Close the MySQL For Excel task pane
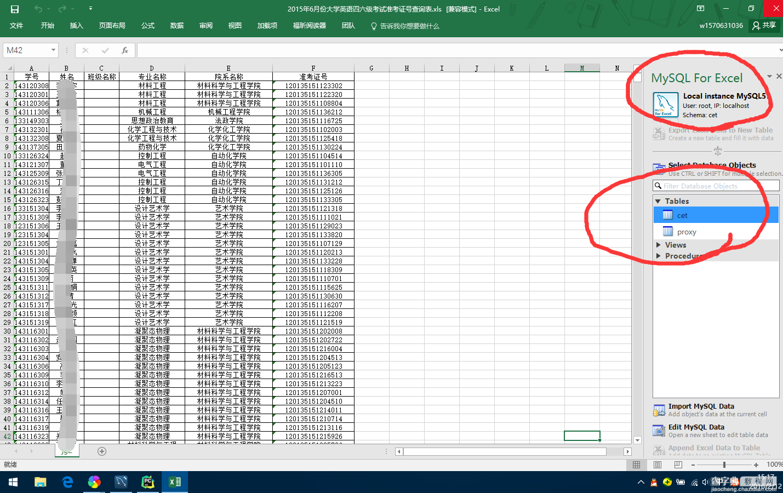Screen dimensions: 783x493 (x=779, y=77)
